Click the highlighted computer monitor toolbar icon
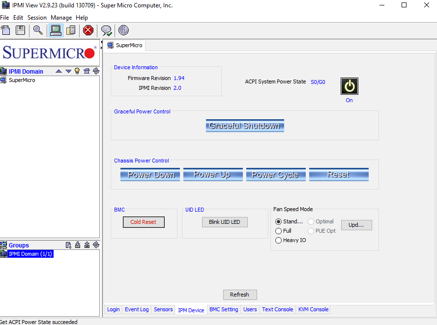This screenshot has width=437, height=325. tap(56, 30)
